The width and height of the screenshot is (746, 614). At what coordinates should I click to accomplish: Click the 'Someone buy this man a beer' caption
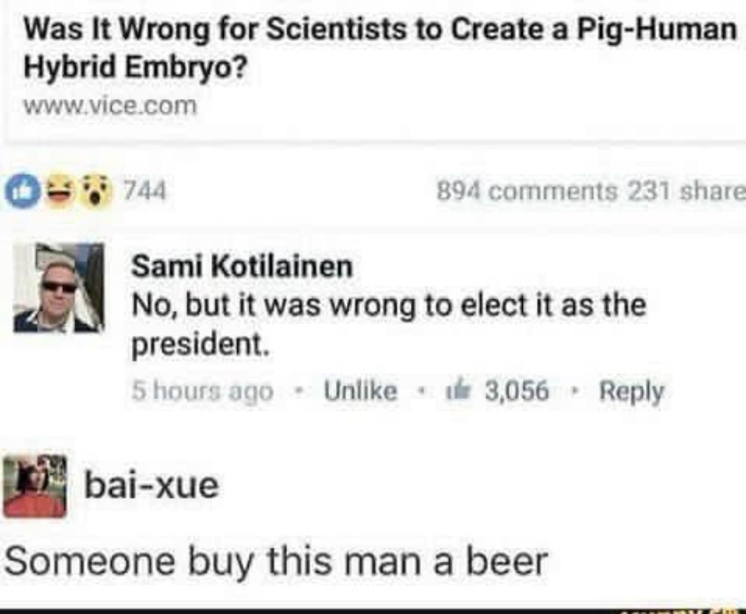coord(276,561)
